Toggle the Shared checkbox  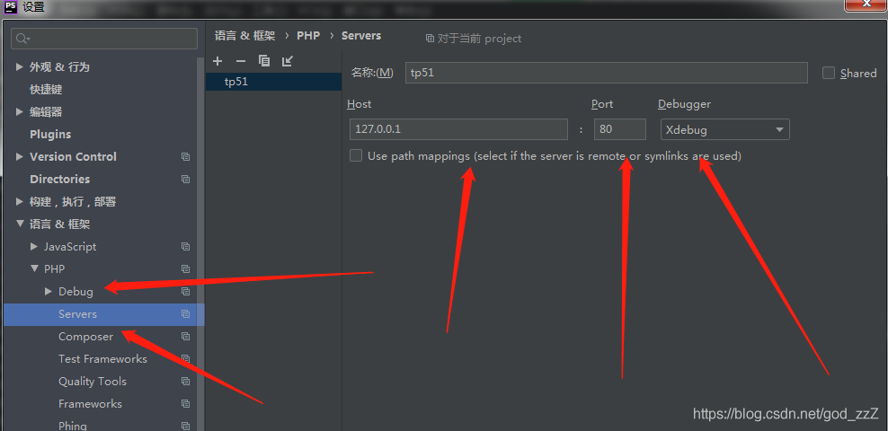coord(829,73)
